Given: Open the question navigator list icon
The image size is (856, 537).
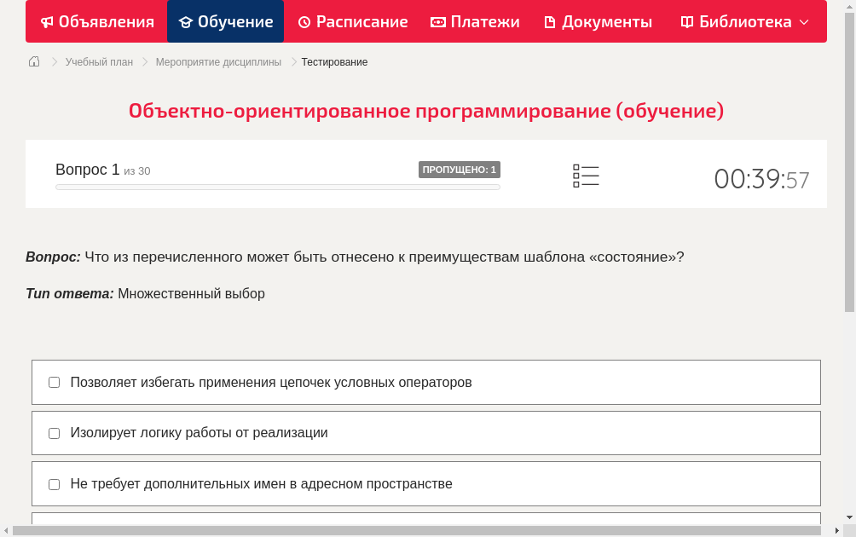Looking at the screenshot, I should (x=586, y=176).
